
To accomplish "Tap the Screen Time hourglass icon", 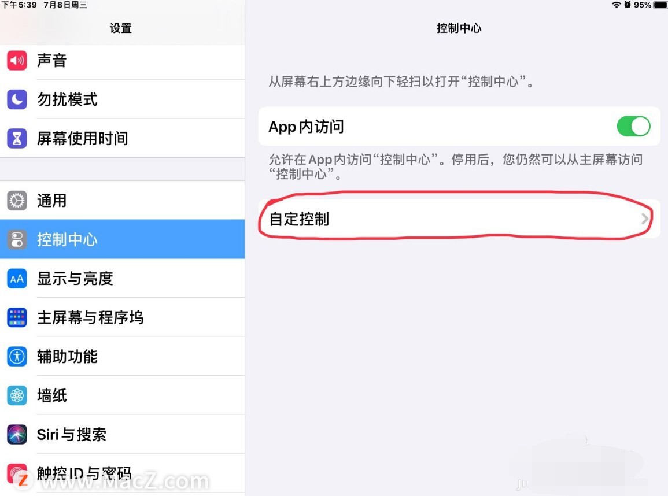I will (17, 138).
